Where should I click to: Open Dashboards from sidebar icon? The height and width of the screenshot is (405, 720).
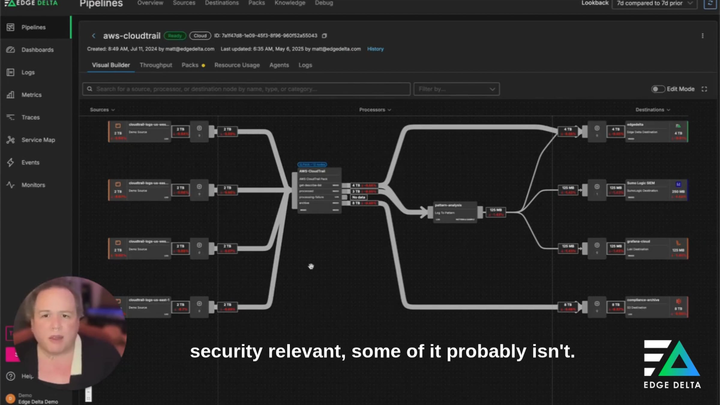coord(10,50)
